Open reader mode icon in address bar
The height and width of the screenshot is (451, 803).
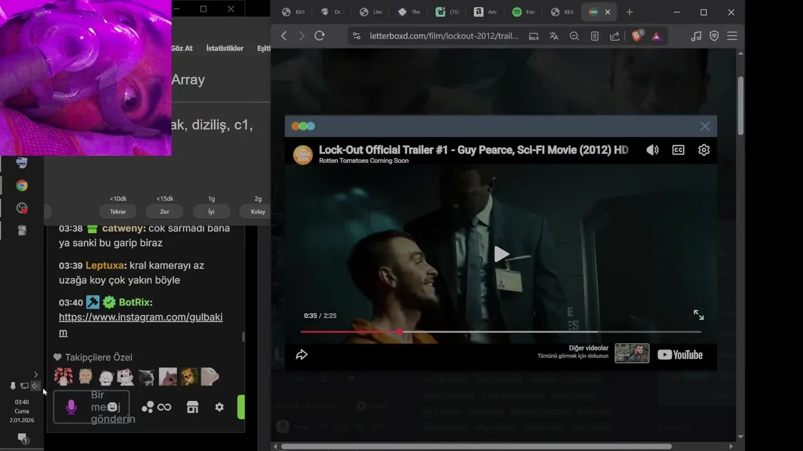click(595, 36)
